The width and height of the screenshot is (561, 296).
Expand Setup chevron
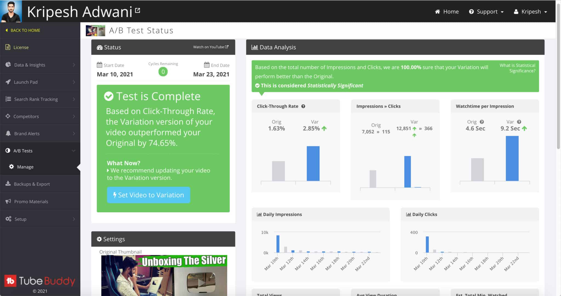click(x=74, y=219)
